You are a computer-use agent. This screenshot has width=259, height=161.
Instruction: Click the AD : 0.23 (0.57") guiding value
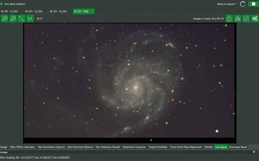(25, 157)
